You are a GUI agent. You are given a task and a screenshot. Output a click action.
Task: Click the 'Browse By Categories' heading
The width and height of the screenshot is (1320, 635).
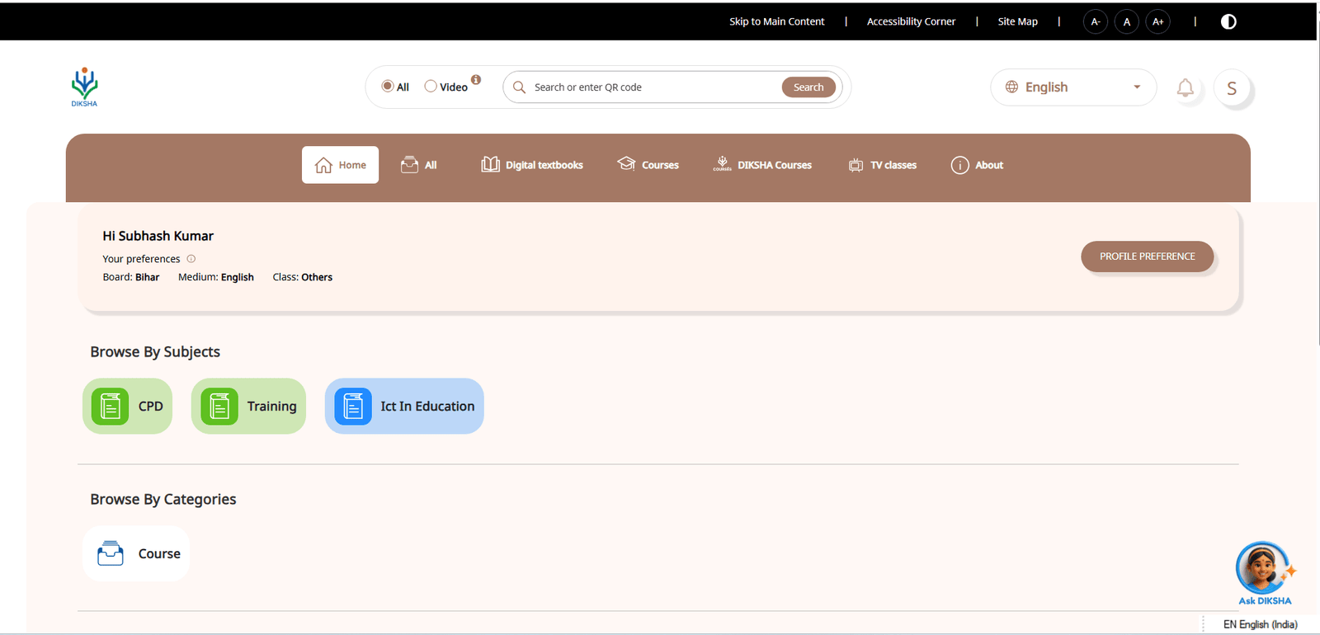[163, 500]
